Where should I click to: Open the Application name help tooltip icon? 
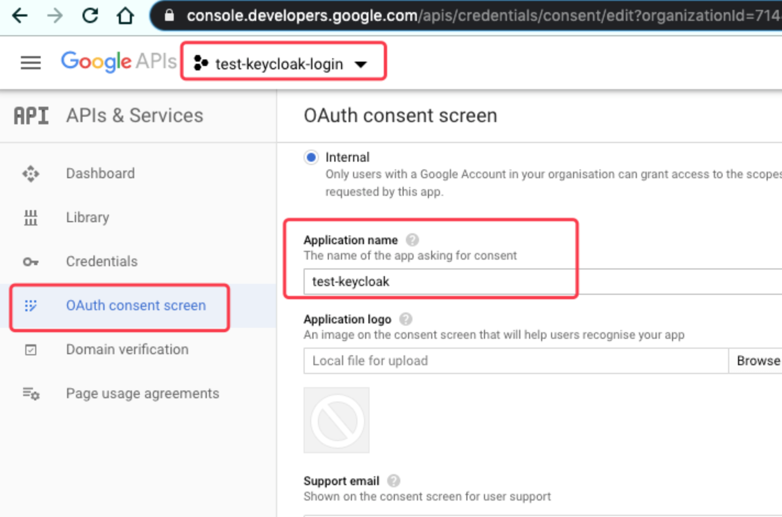point(412,239)
